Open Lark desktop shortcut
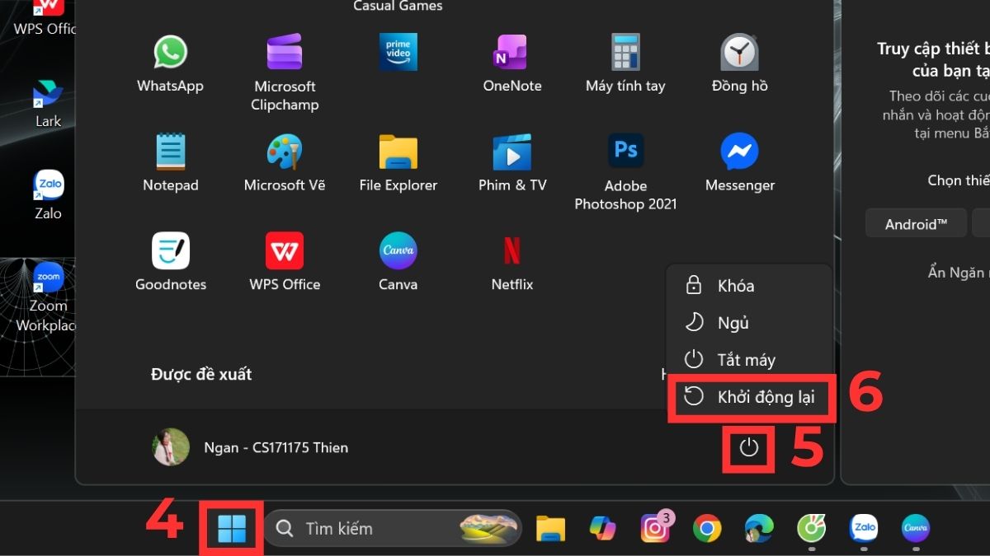 (x=48, y=104)
